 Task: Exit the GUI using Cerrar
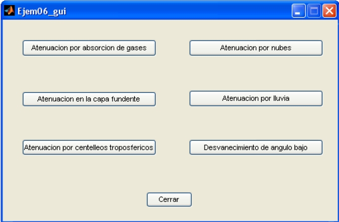click(169, 199)
